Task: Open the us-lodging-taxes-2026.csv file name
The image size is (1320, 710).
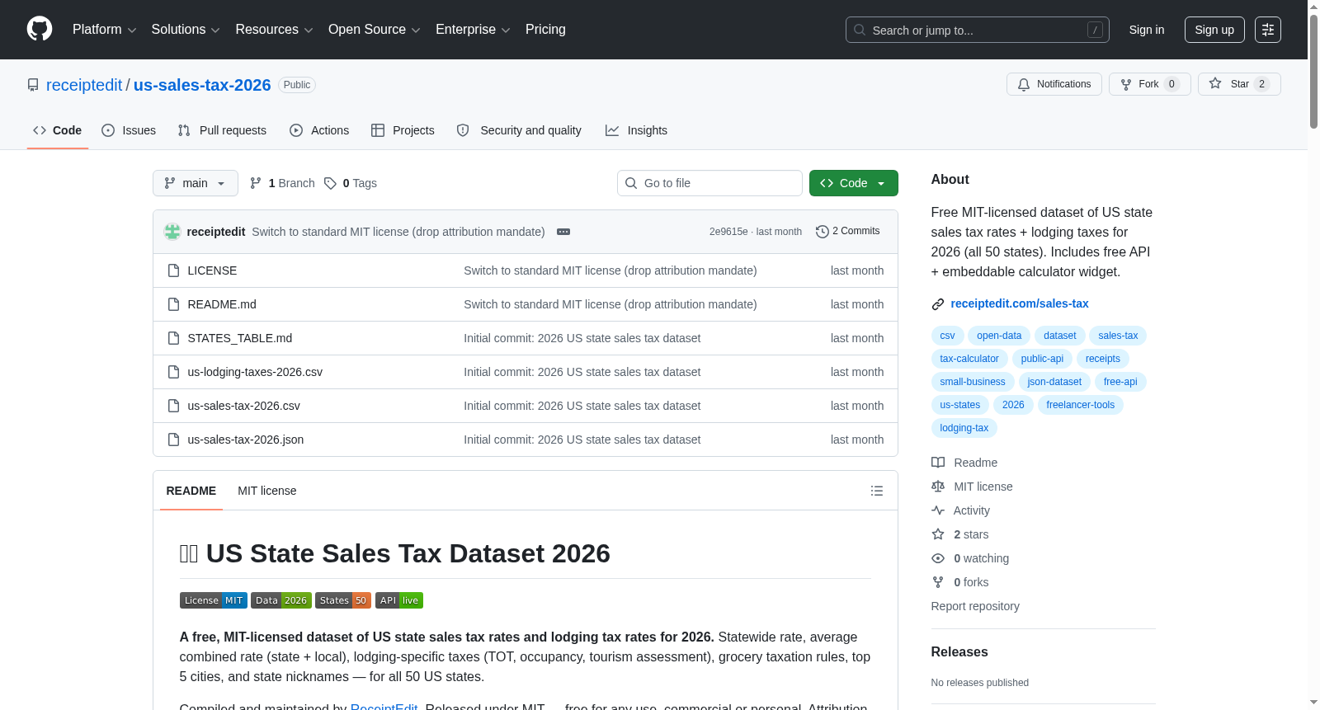Action: tap(255, 372)
